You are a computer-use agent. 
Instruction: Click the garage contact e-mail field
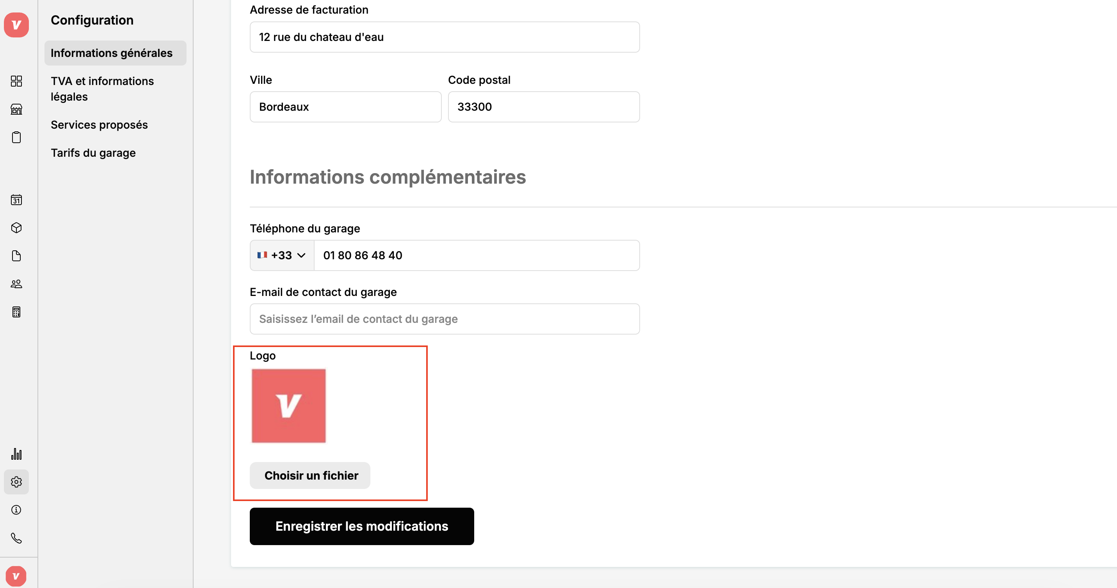[x=445, y=319]
